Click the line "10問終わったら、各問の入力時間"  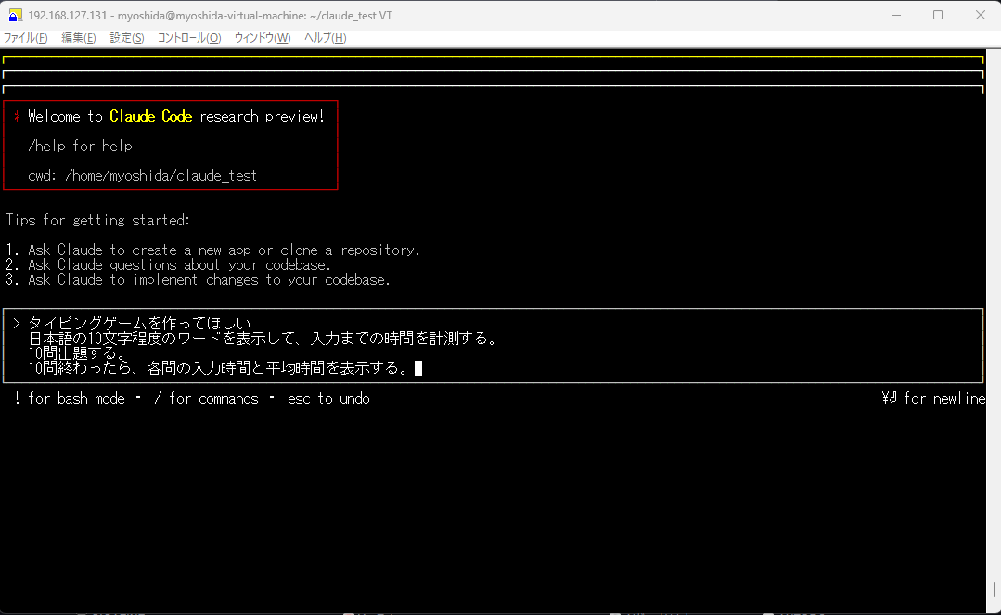click(218, 368)
